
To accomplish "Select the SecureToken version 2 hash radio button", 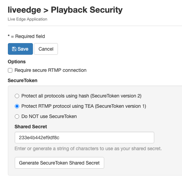I will tap(17, 96).
